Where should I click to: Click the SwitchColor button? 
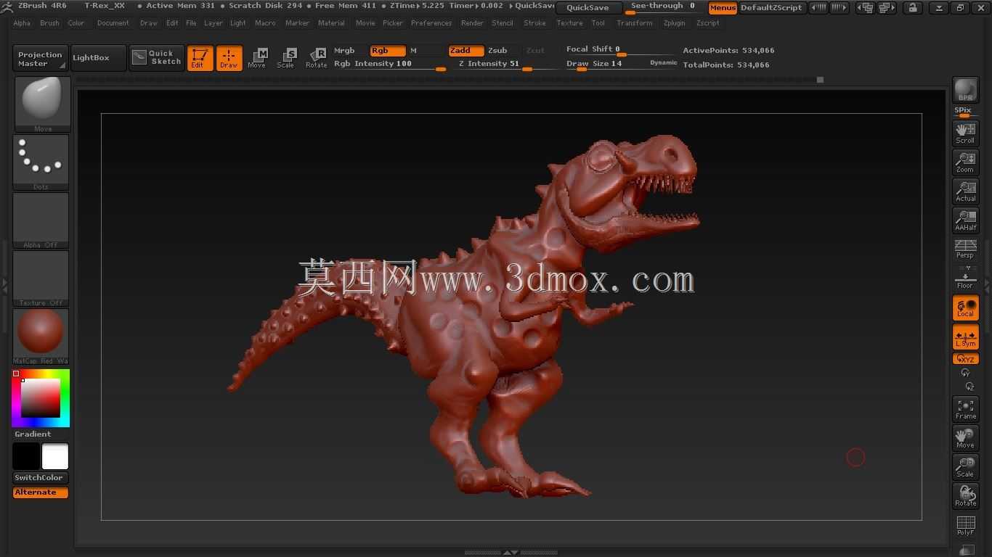[x=41, y=477]
